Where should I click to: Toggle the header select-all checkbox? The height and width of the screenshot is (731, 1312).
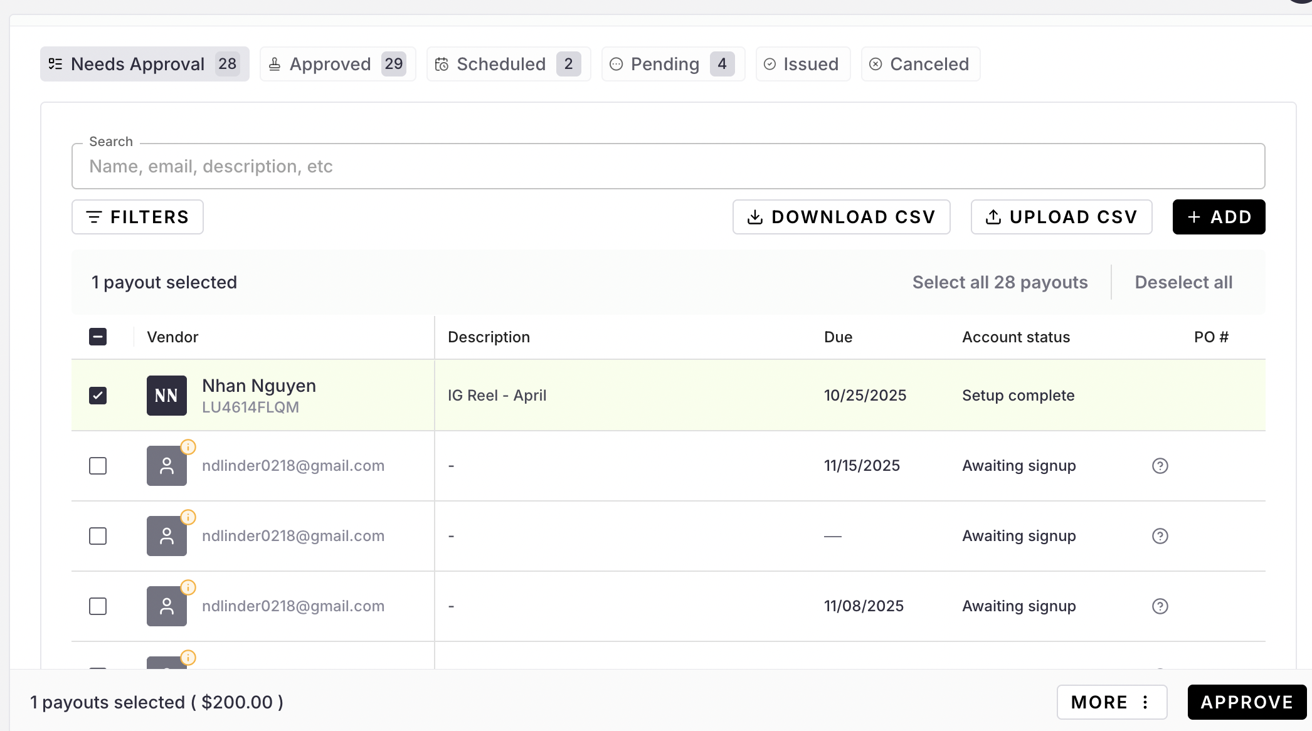pos(98,337)
